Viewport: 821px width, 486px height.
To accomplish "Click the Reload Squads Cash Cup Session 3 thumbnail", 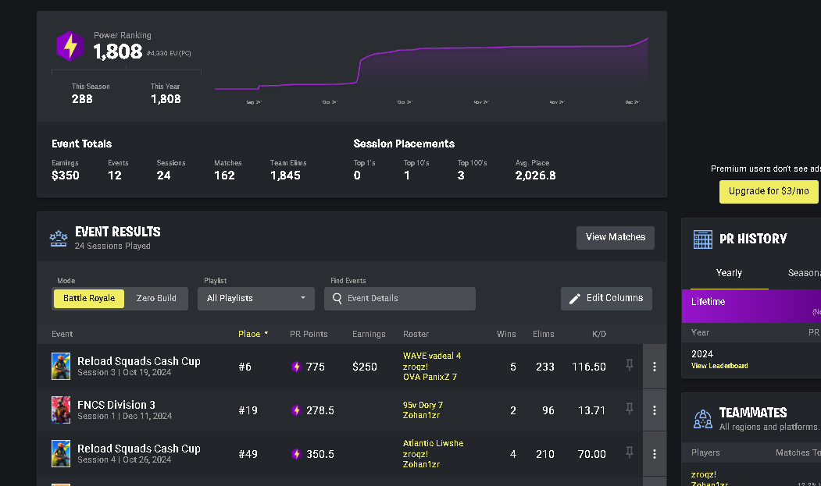I will (61, 366).
